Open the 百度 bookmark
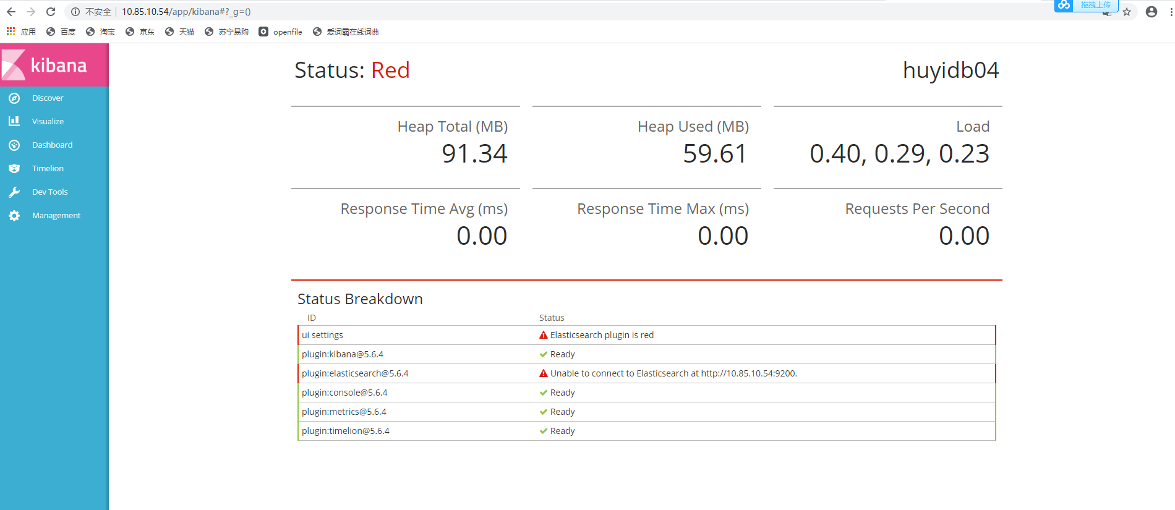The image size is (1175, 510). point(61,32)
